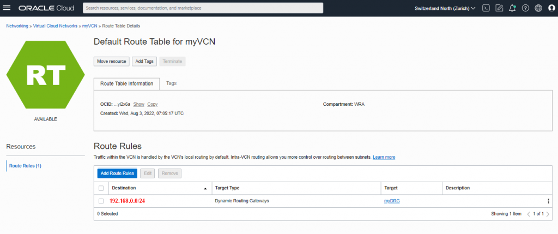Select the Route Table Information tab
This screenshot has height=234, width=558.
126,83
